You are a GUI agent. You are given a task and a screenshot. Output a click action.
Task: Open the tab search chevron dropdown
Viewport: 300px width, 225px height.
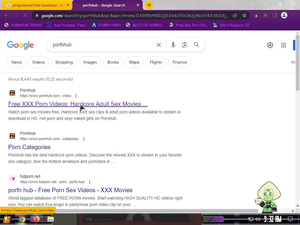[253, 4]
